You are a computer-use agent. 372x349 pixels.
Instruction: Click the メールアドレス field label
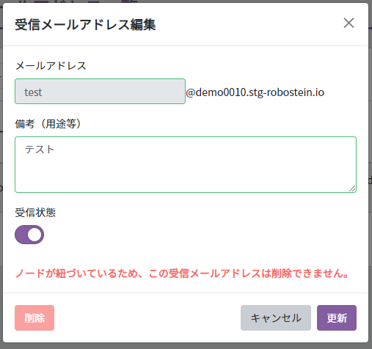[x=51, y=66]
